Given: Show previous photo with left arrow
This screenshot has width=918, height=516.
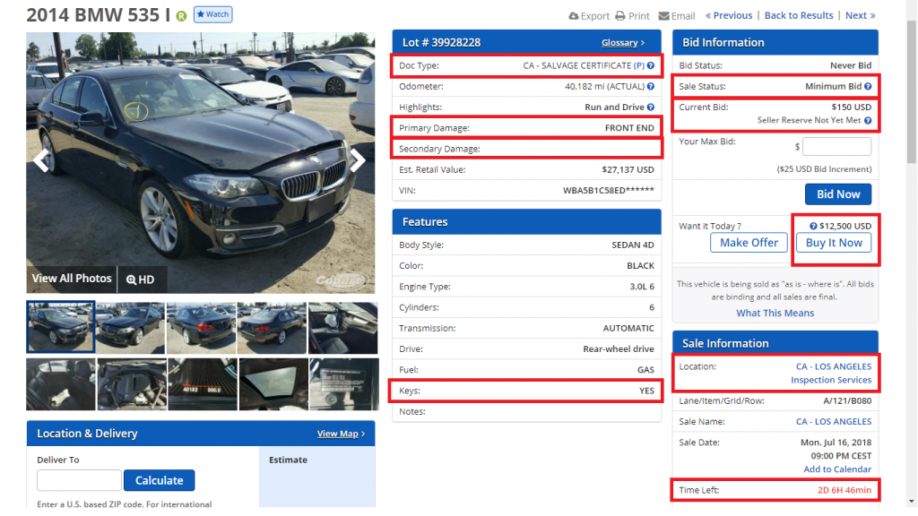Looking at the screenshot, I should pyautogui.click(x=41, y=160).
